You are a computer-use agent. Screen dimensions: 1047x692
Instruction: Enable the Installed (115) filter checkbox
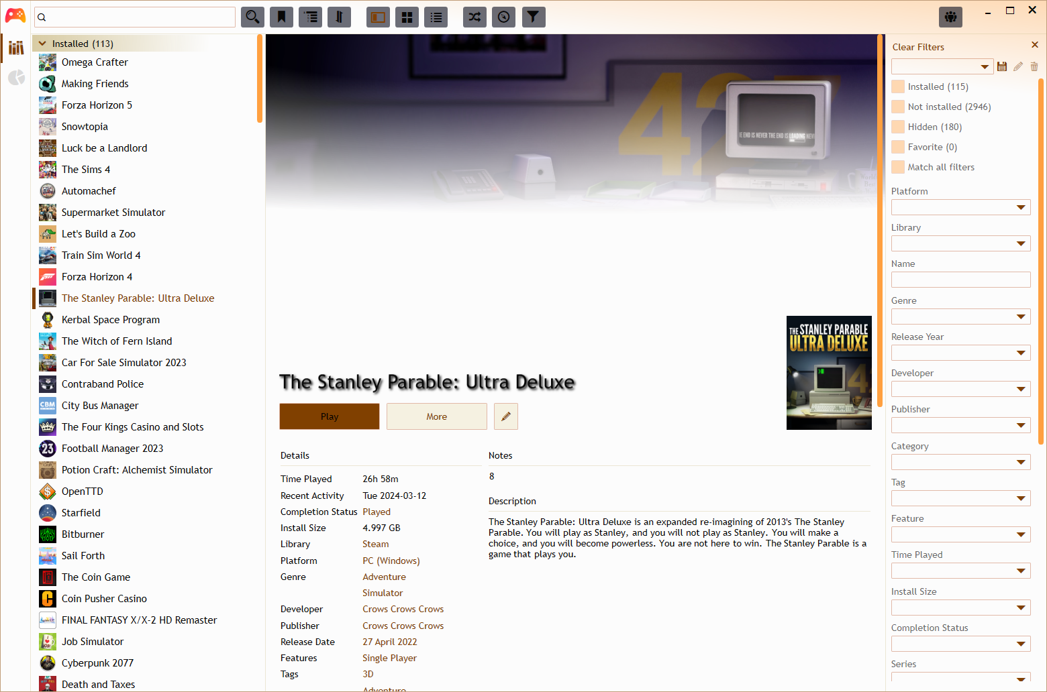click(x=898, y=86)
